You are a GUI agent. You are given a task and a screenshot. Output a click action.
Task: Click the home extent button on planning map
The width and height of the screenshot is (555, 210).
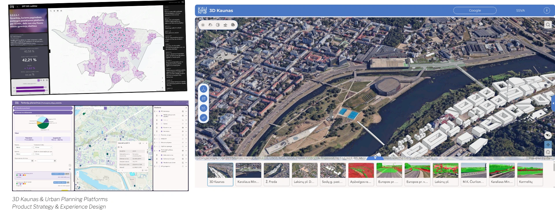pyautogui.click(x=77, y=179)
